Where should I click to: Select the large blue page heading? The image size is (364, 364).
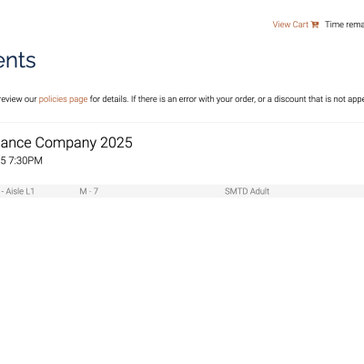tap(17, 60)
